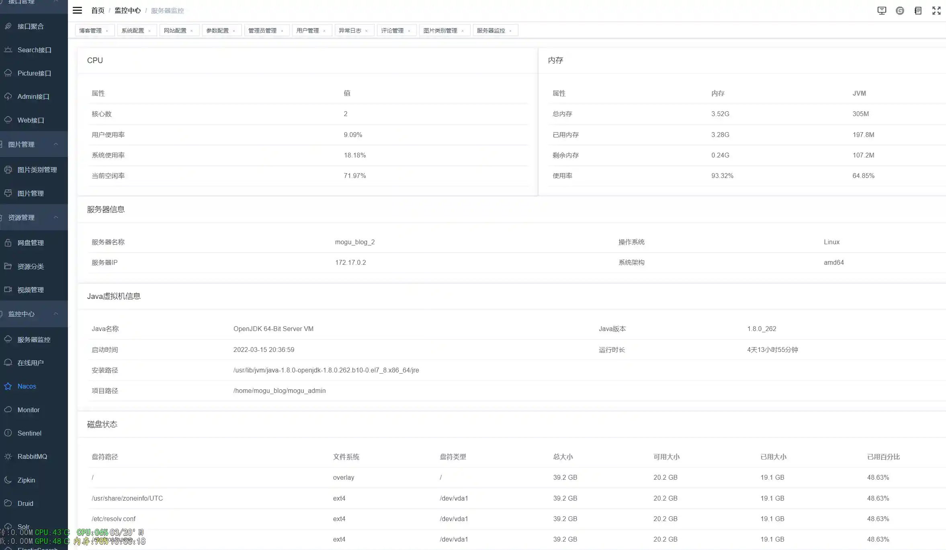Click the monitor screen icon in header
The height and width of the screenshot is (550, 946).
coord(882,11)
